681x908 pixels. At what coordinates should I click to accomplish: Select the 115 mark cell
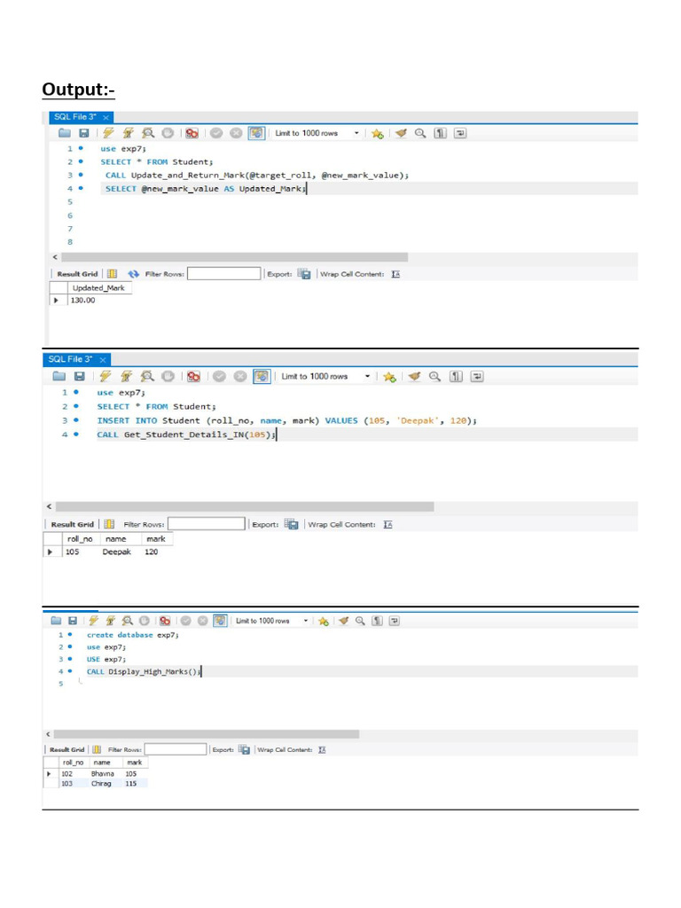131,784
